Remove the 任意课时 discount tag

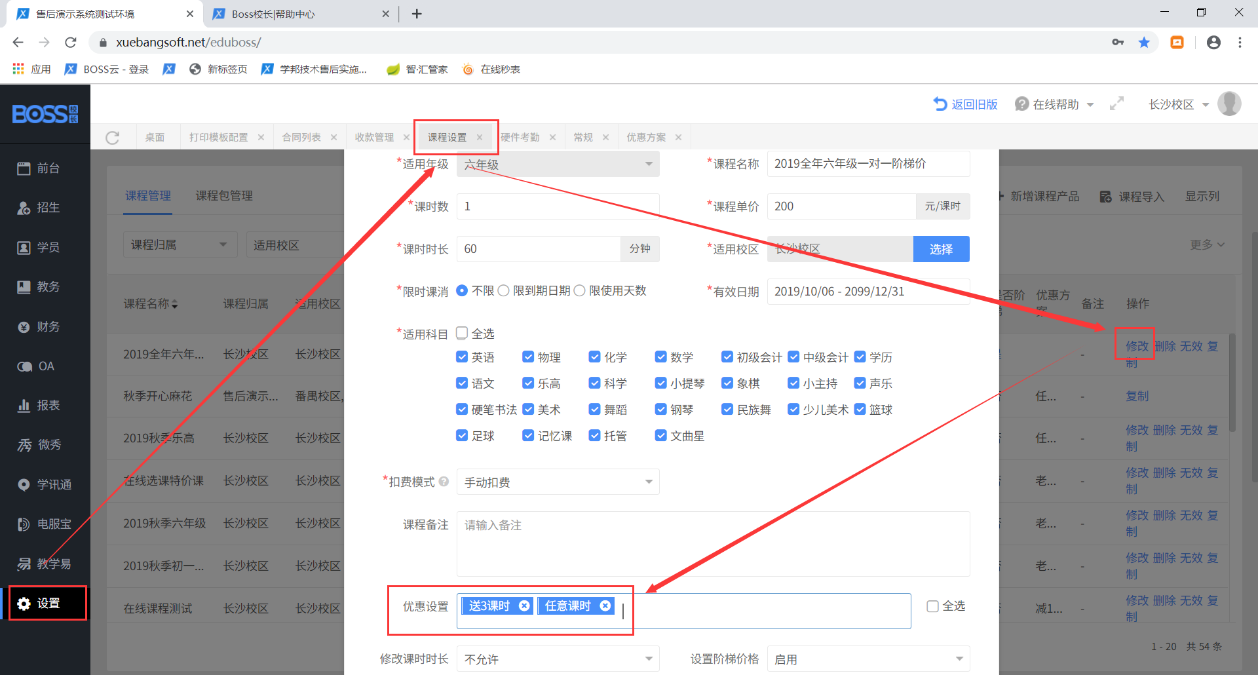tap(605, 606)
